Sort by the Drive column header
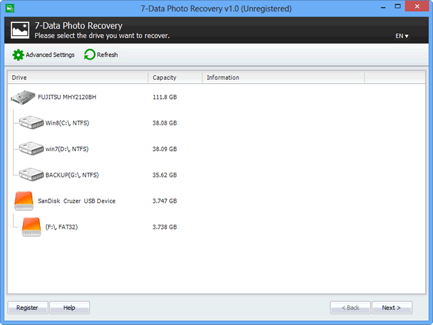Viewport: 433px width, 325px height. point(77,78)
